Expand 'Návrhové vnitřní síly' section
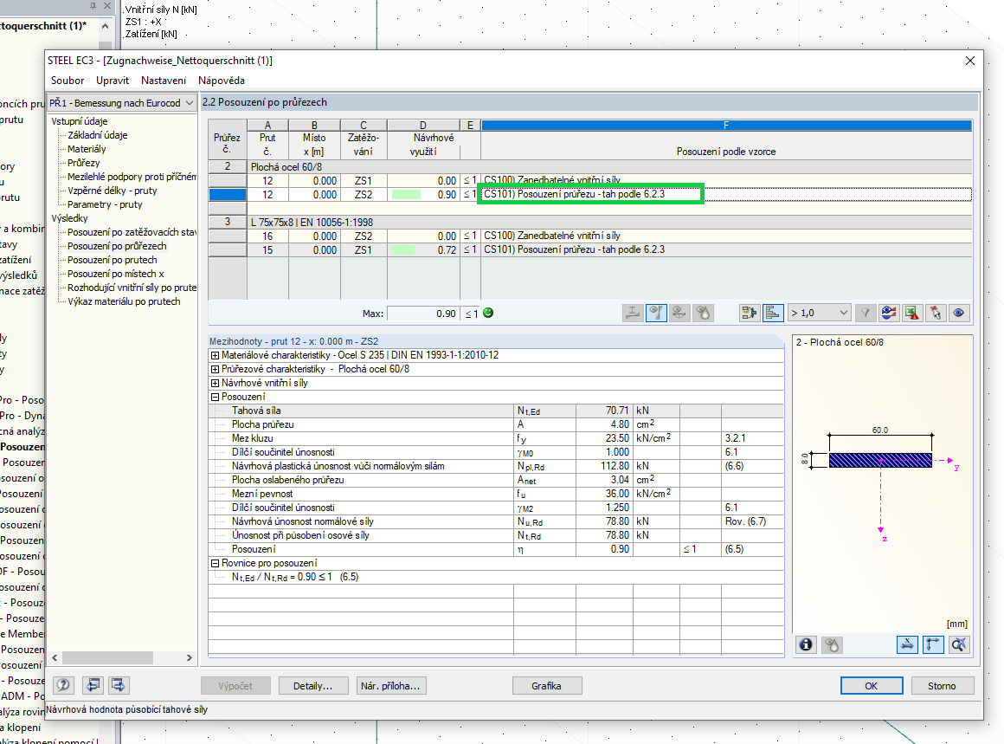This screenshot has width=1004, height=744. point(216,383)
